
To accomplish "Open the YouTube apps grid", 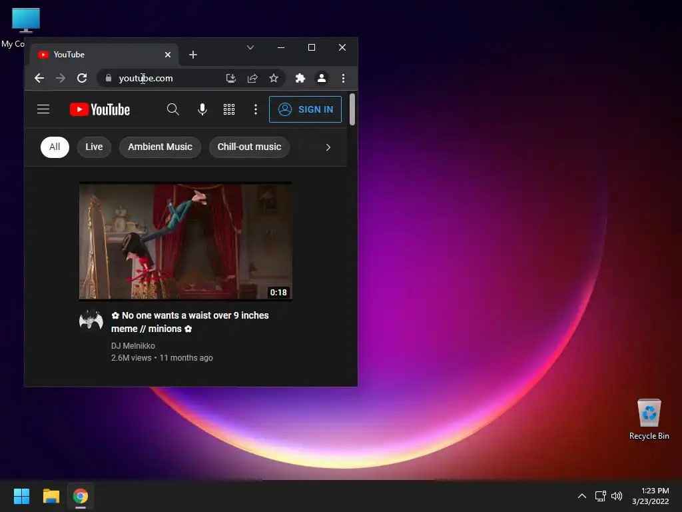I will [229, 109].
